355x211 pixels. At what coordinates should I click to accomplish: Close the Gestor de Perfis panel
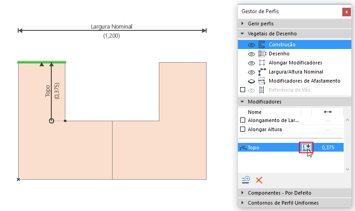click(x=346, y=12)
